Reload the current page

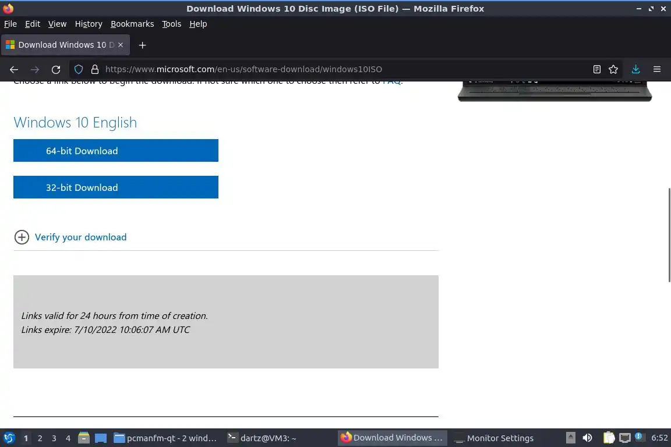coord(56,69)
